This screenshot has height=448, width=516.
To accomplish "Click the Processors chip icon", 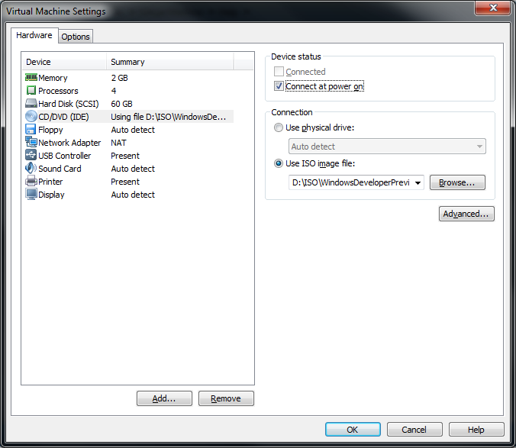I will coord(31,91).
